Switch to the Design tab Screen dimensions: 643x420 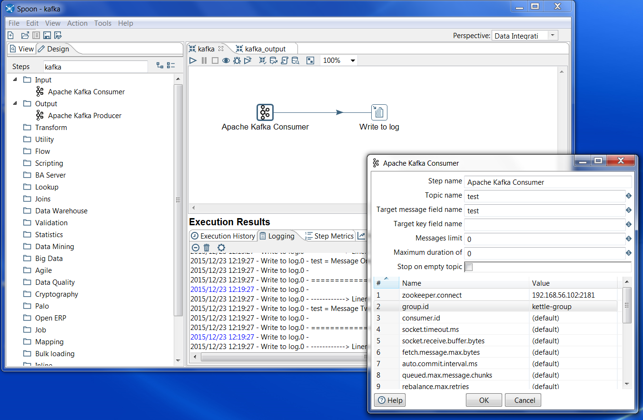(54, 49)
